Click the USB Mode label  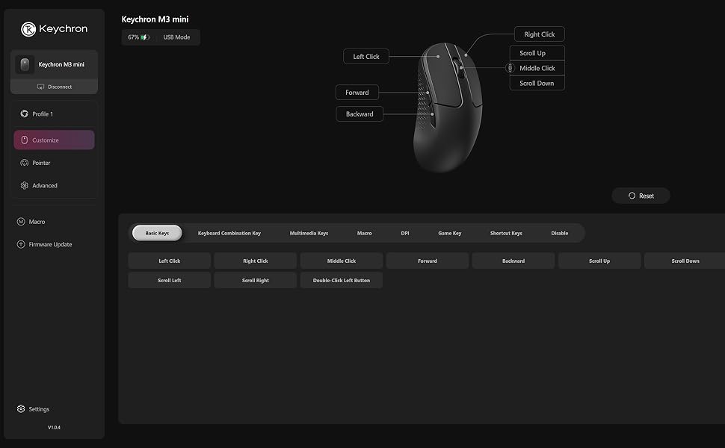coord(176,37)
